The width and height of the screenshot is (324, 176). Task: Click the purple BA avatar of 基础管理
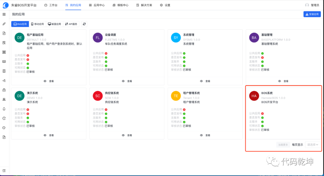pos(254,38)
